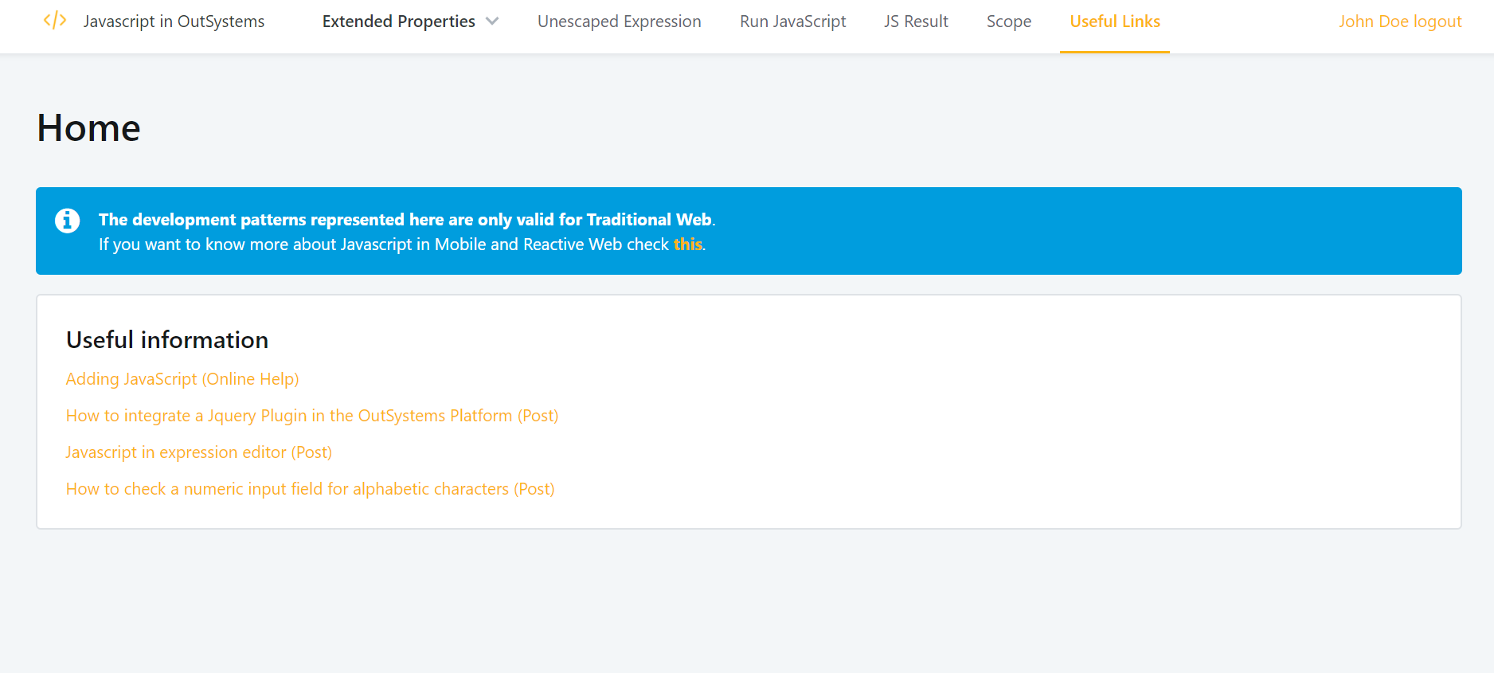Switch to the JS Result page
This screenshot has width=1494, height=673.
pyautogui.click(x=916, y=22)
